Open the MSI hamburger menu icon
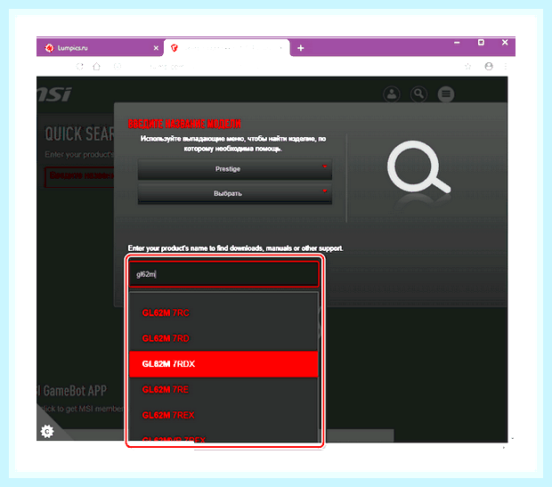This screenshot has height=487, width=552. pos(446,94)
